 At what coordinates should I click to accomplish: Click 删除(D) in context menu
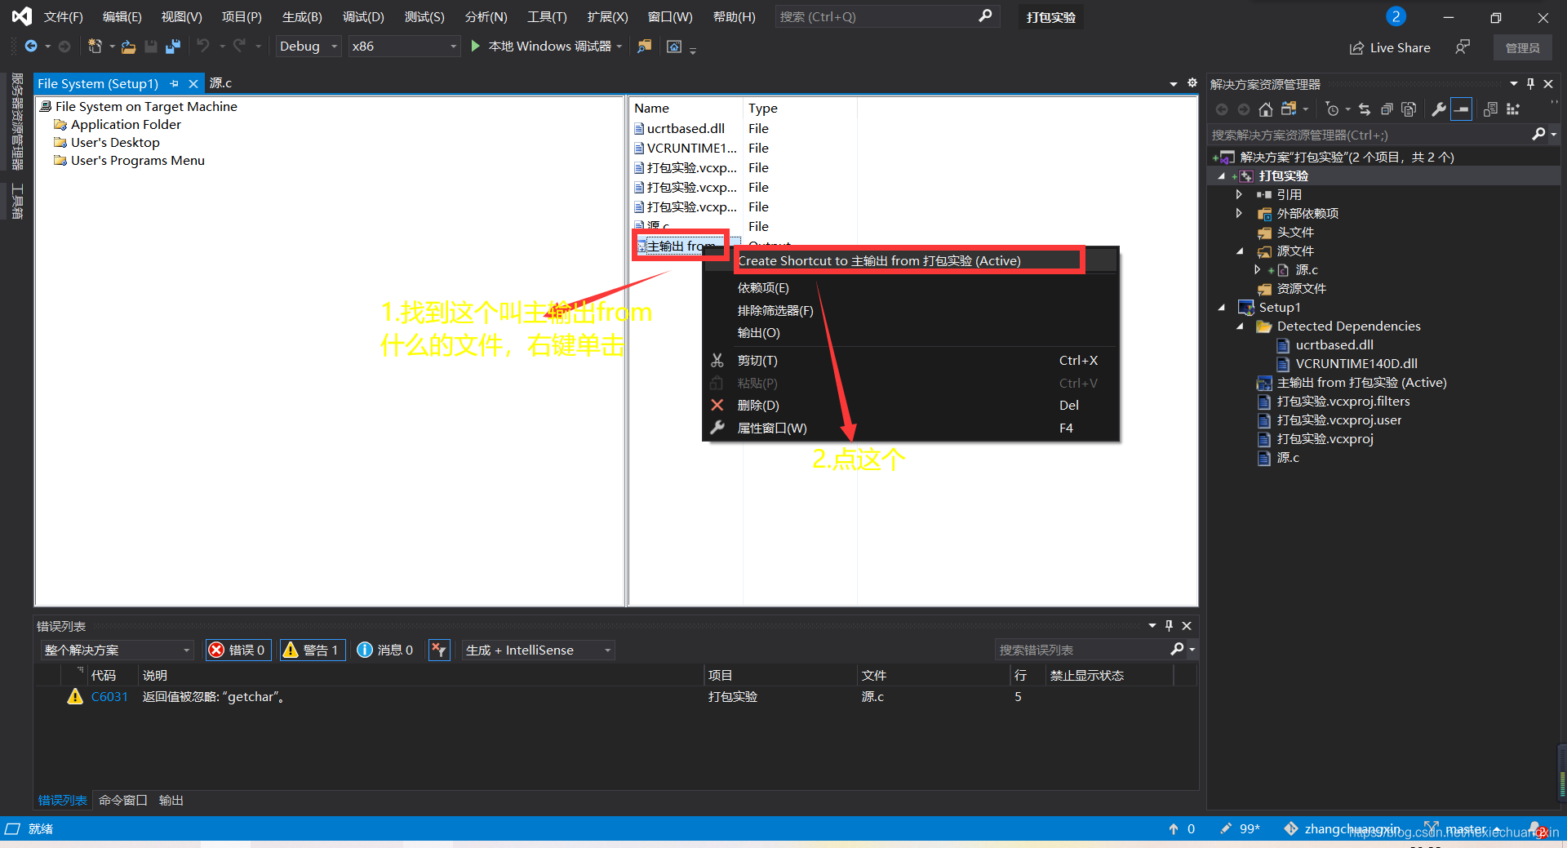pos(758,406)
